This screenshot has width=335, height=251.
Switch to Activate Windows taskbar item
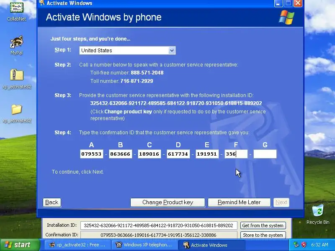(211, 245)
